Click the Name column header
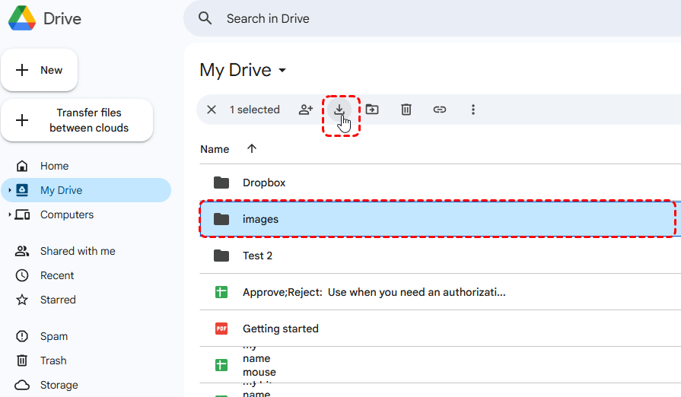The image size is (681, 397). [215, 149]
